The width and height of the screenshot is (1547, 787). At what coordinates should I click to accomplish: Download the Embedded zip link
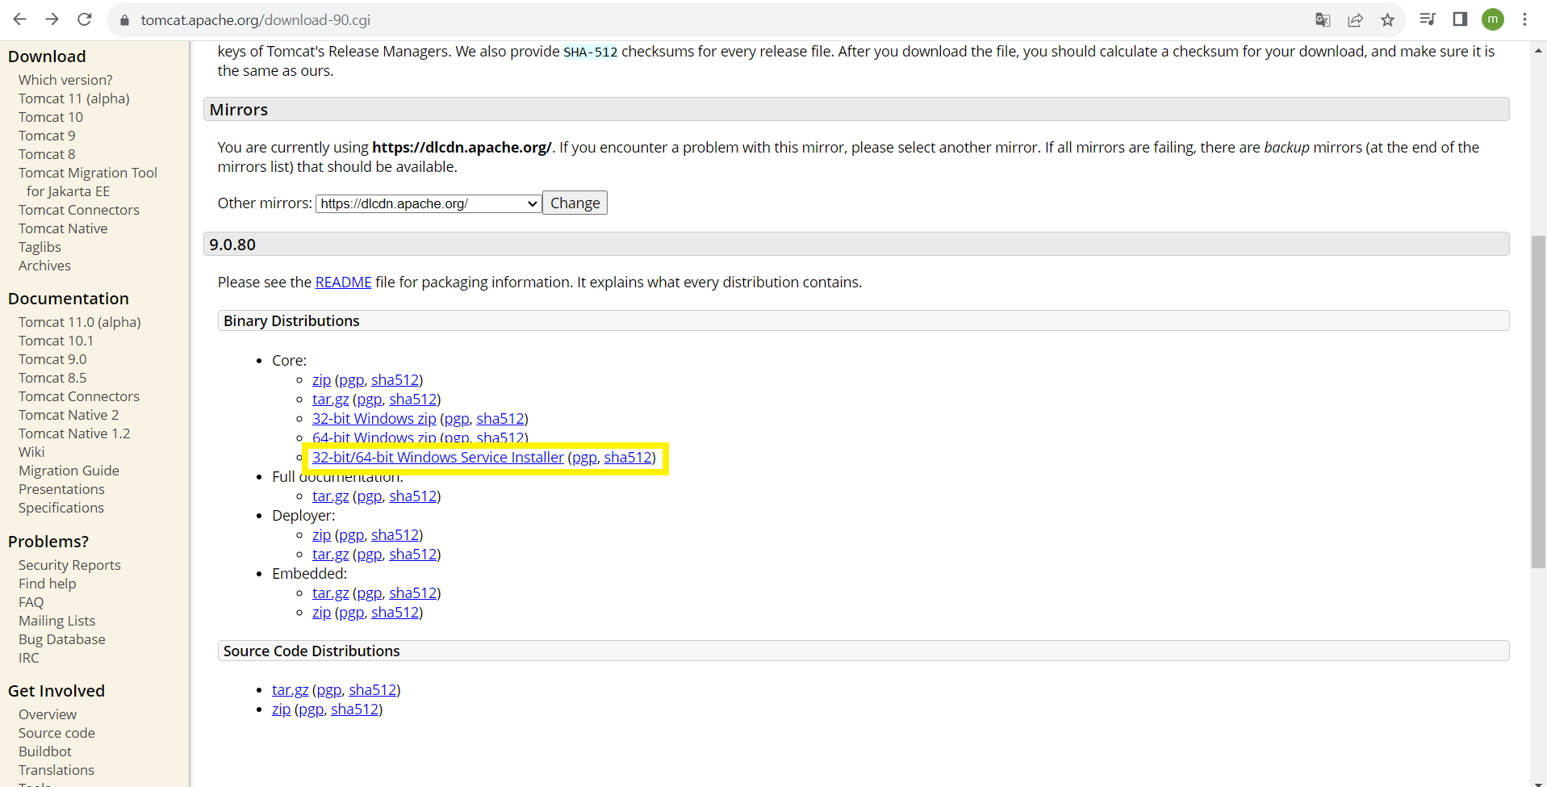coord(322,613)
